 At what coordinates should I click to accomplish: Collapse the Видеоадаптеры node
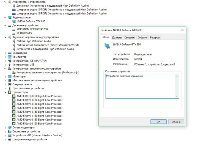coord(5,18)
